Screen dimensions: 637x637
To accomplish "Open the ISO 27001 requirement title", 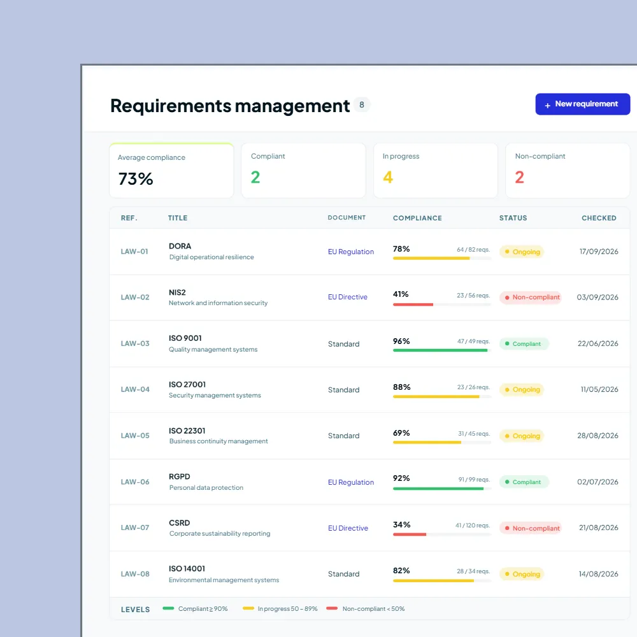I will pos(187,385).
